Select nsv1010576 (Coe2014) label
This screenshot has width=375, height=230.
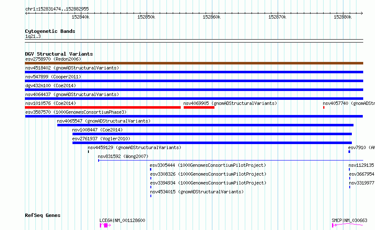click(51, 103)
